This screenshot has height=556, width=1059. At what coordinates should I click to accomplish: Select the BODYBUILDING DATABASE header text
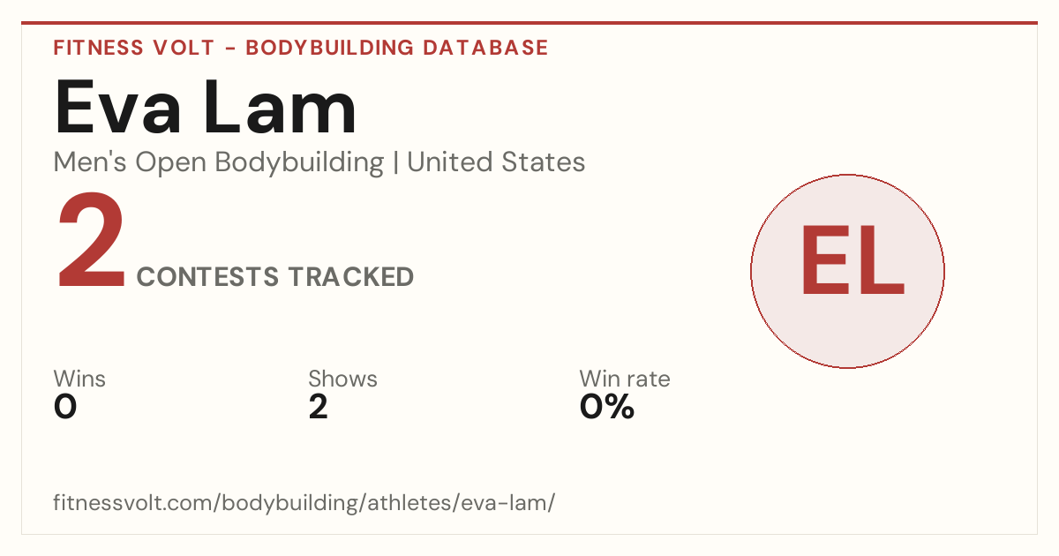[x=397, y=48]
